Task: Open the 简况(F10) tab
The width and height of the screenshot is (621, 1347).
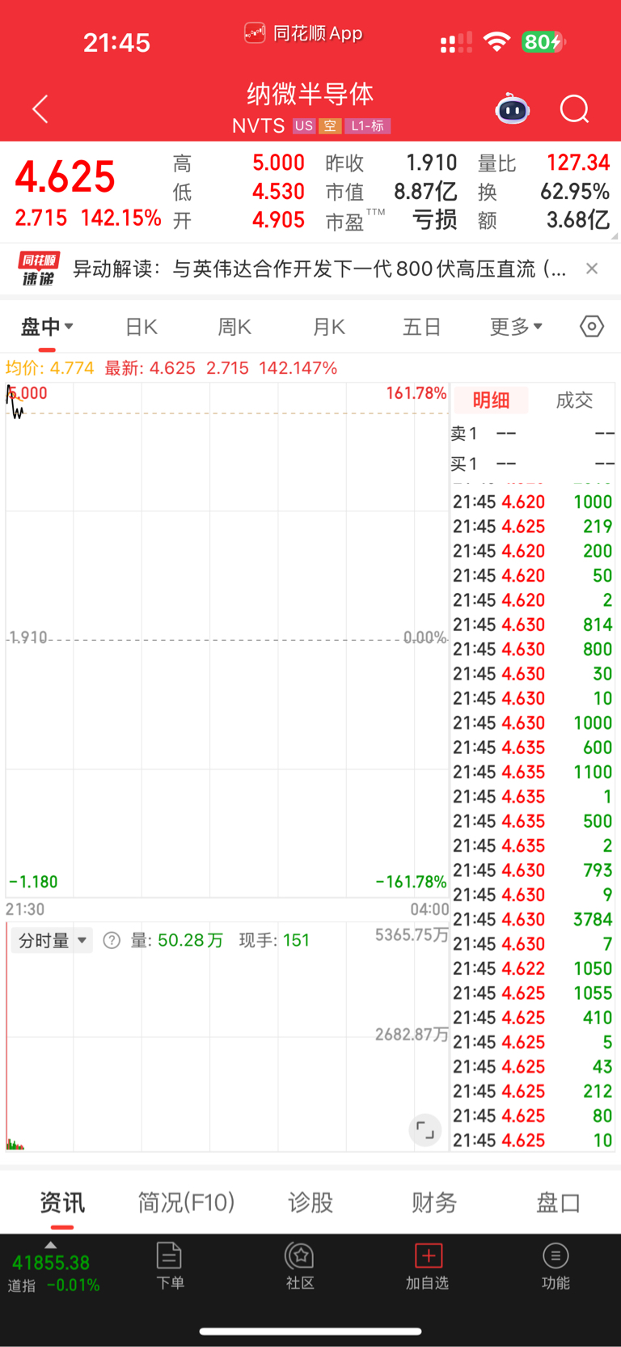Action: (186, 1202)
